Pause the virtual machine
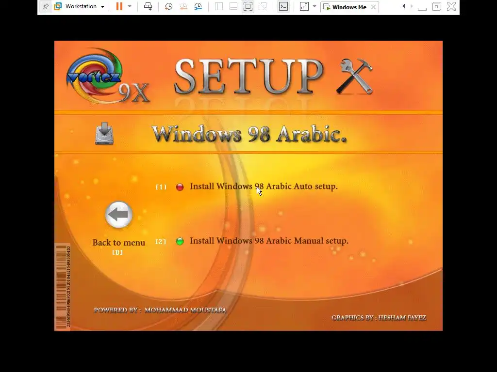The image size is (497, 372). 119,6
